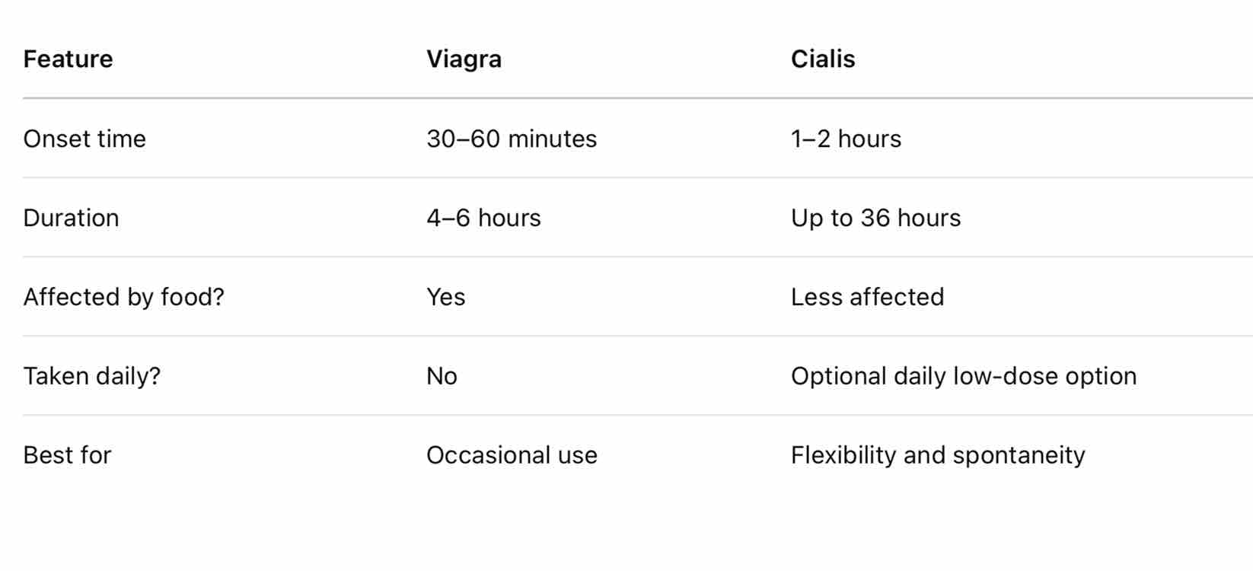The width and height of the screenshot is (1253, 571).
Task: Click the Cialis column header
Action: point(823,59)
